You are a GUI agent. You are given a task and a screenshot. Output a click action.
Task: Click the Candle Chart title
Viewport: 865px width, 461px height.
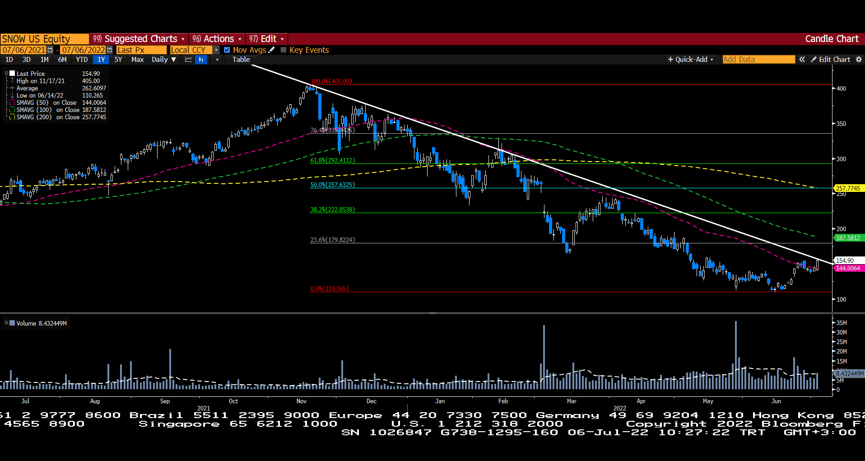pyautogui.click(x=832, y=39)
